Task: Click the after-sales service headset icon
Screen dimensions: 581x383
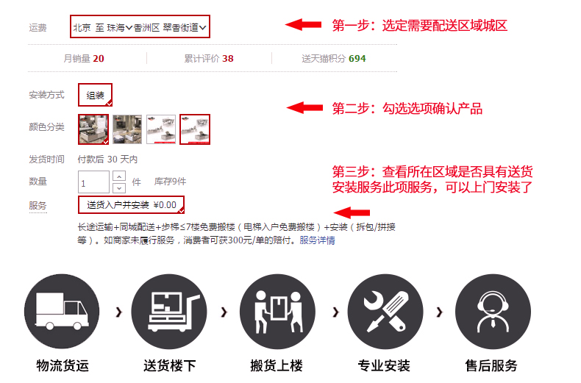Action: 493,311
